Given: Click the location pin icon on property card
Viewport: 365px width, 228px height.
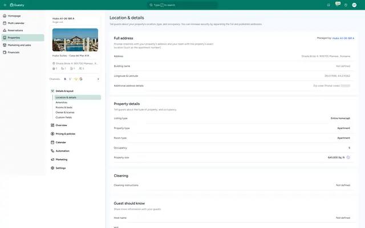Looking at the screenshot, I should pyautogui.click(x=54, y=63).
